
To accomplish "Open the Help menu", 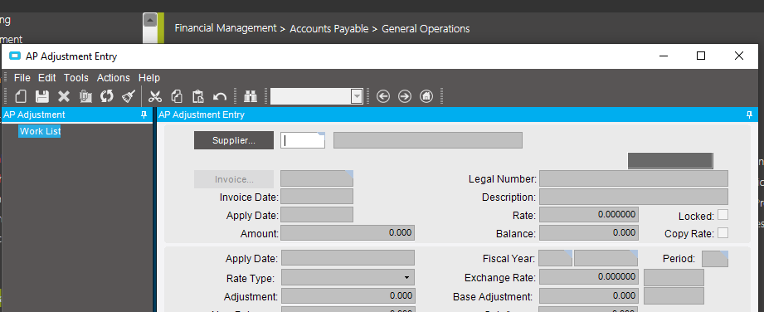I will (x=149, y=77).
